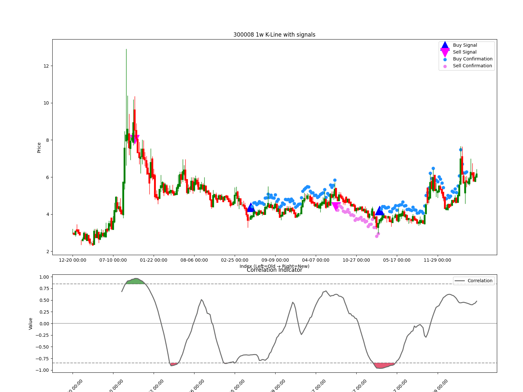523x392 pixels.
Task: Click the '08-06 00:00' x-axis tick label
Action: click(194, 260)
